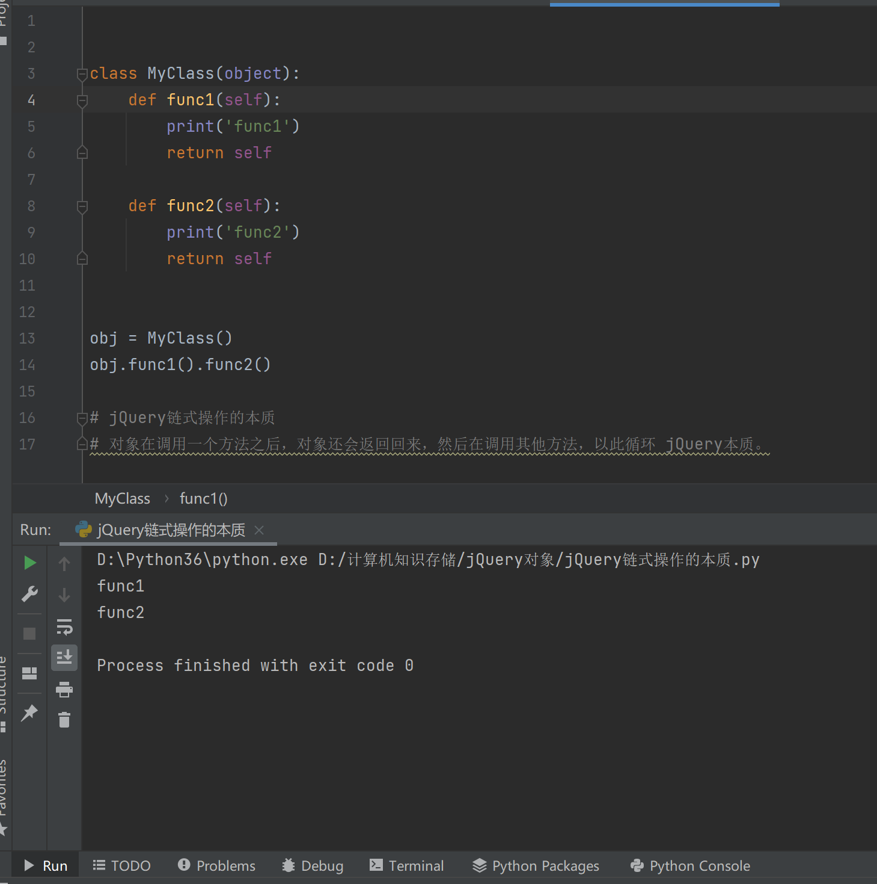877x884 pixels.
Task: Collapse the comment block fold at line 16
Action: click(82, 418)
